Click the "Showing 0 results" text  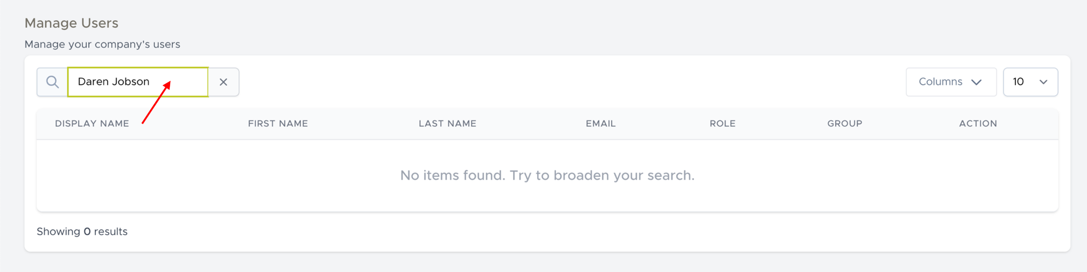pos(82,232)
